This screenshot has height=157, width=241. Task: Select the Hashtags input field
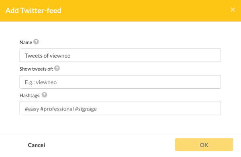[120, 108]
